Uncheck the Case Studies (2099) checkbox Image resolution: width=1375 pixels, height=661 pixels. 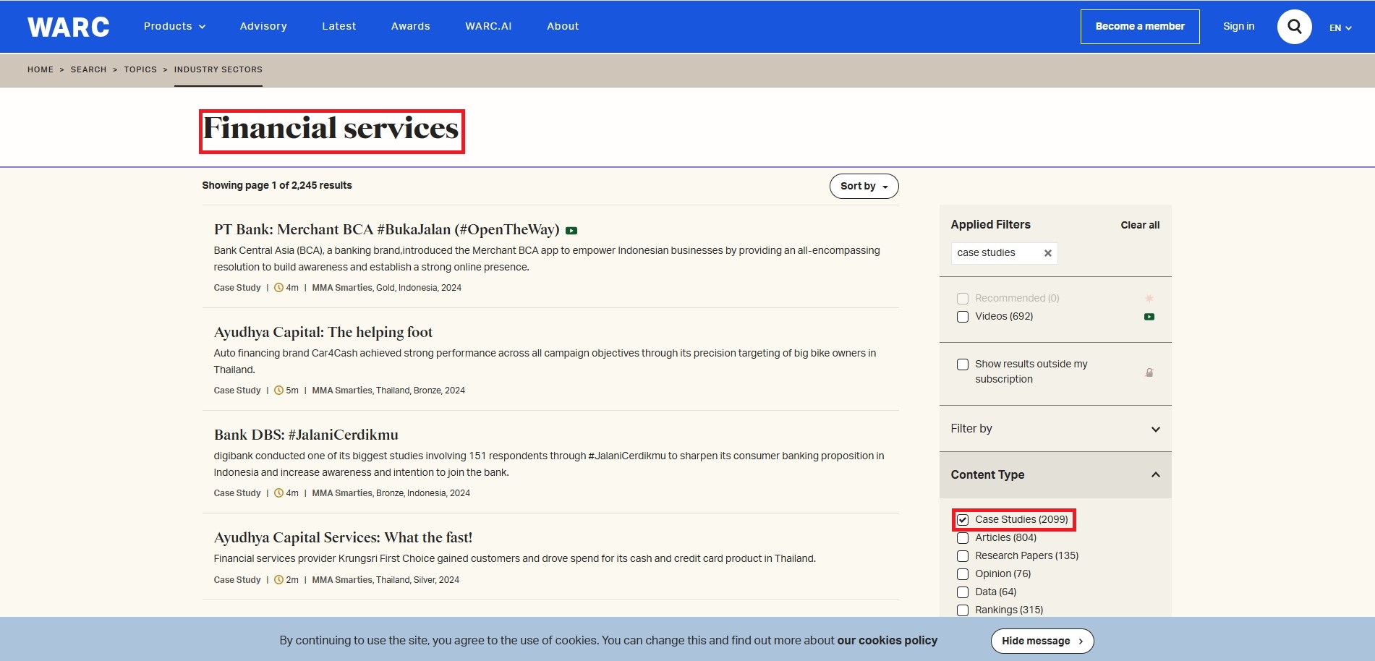pyautogui.click(x=963, y=520)
